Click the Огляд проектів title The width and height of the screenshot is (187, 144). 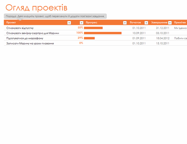tap(36, 8)
